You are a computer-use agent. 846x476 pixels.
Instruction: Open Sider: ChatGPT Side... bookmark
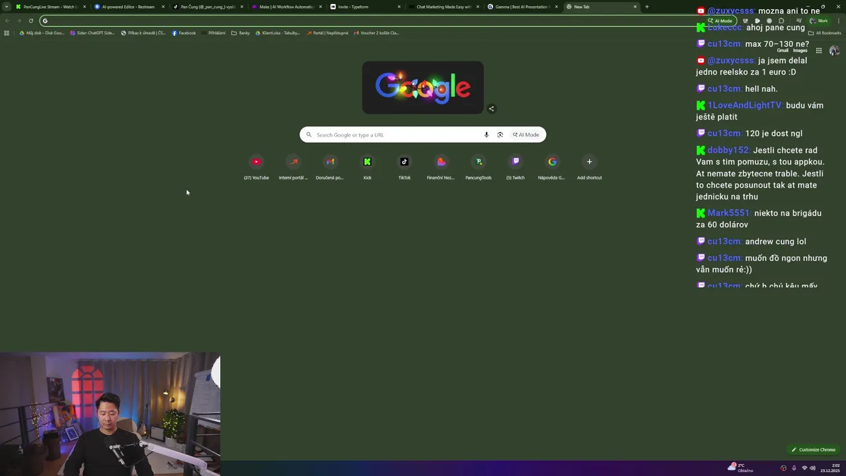tap(93, 32)
